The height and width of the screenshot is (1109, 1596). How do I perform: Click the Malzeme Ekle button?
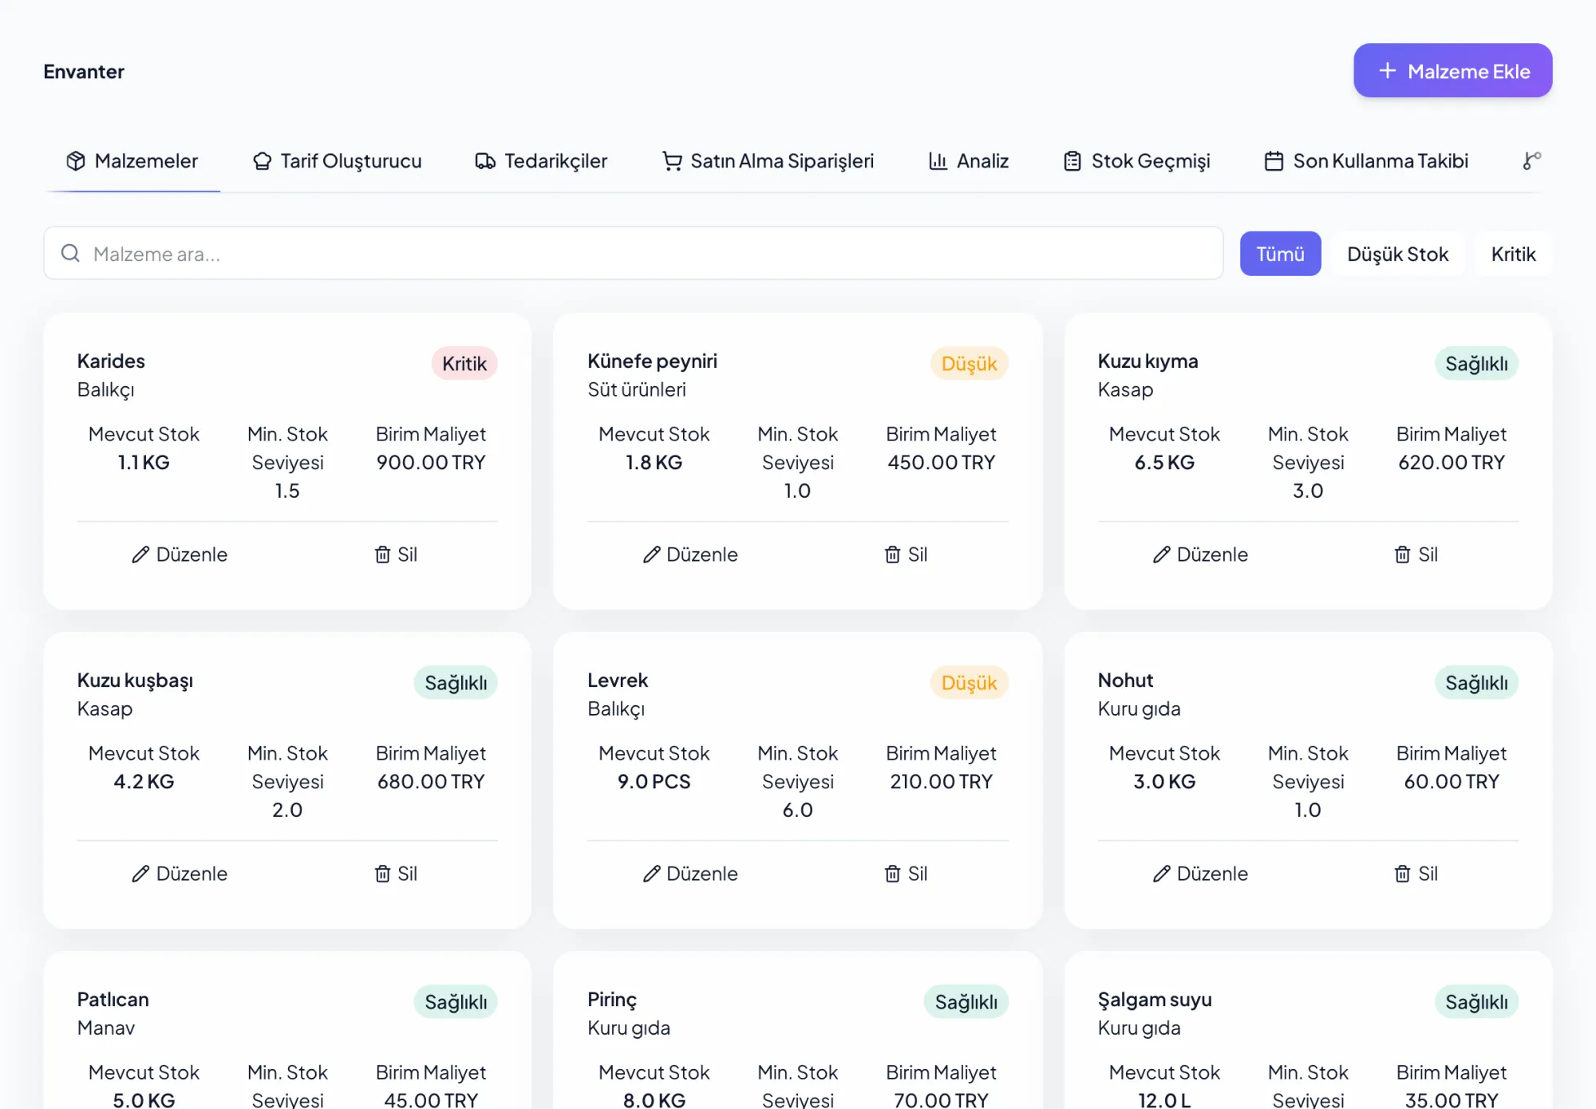[x=1452, y=71]
